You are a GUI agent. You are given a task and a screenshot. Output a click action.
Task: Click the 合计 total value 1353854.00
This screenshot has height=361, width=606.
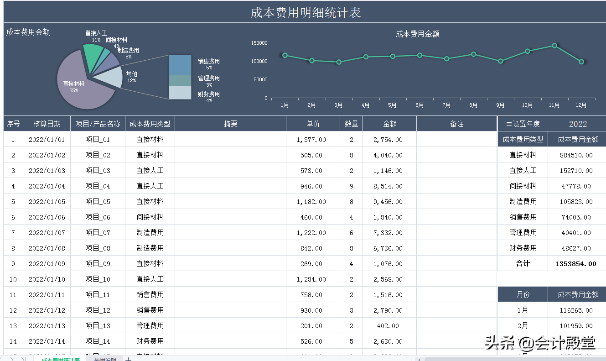pos(576,263)
